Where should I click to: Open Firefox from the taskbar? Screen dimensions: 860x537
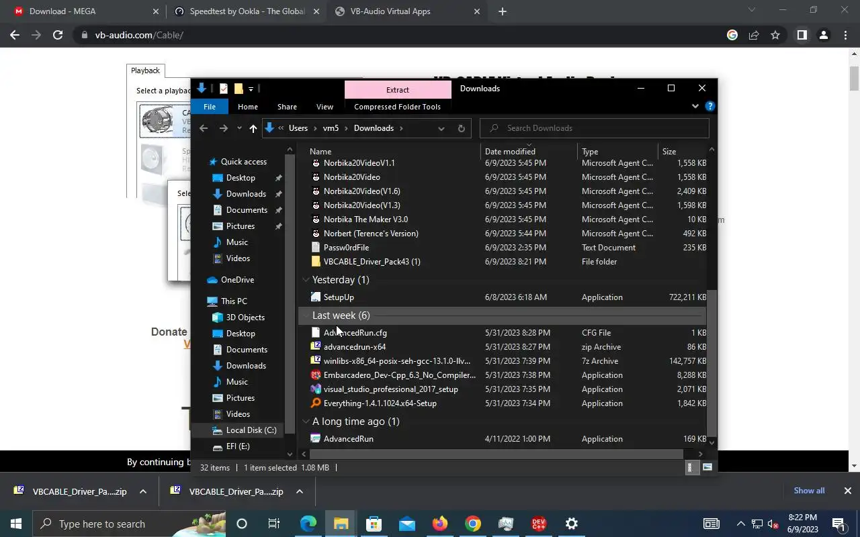[439, 524]
